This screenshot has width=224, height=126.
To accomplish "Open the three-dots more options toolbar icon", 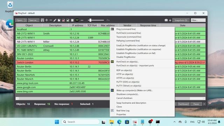I will (82, 20).
